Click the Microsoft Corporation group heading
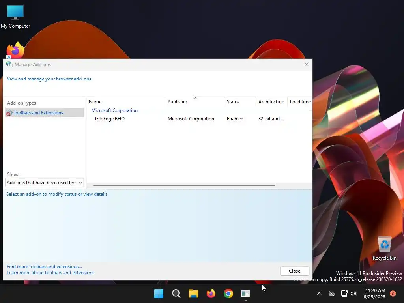This screenshot has width=404, height=303. tap(114, 110)
